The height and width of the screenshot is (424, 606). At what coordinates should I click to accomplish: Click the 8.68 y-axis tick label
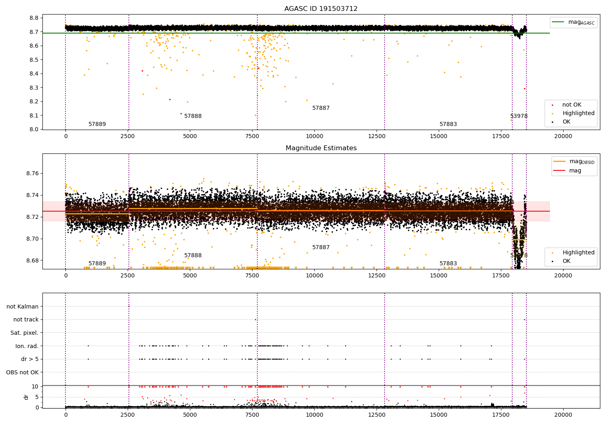[32, 261]
